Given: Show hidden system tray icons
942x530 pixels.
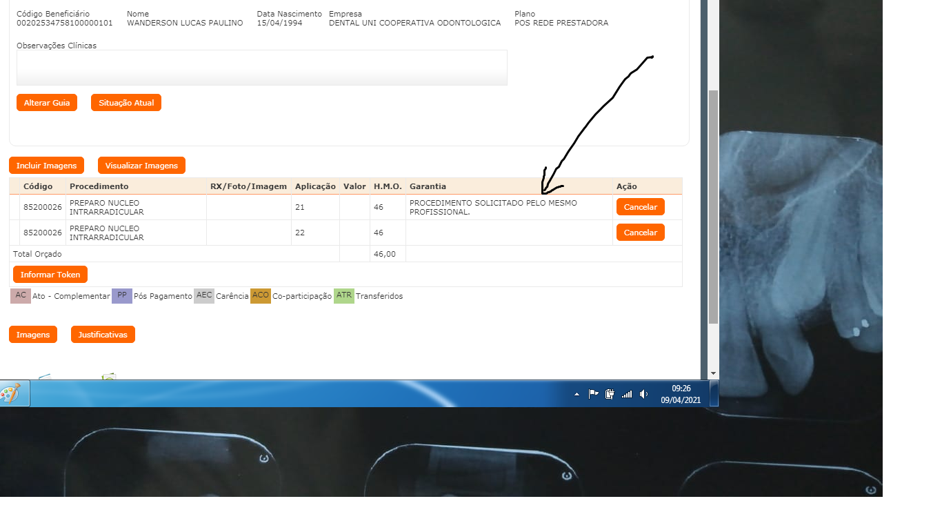Looking at the screenshot, I should point(577,394).
